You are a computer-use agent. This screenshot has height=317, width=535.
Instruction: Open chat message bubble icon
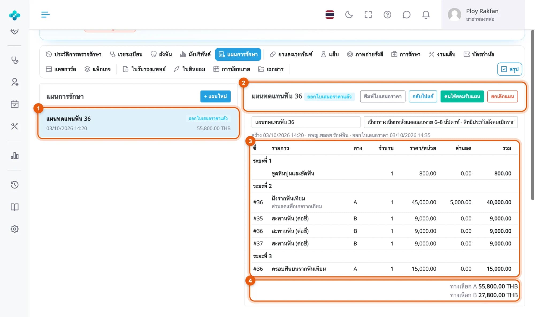(x=406, y=14)
